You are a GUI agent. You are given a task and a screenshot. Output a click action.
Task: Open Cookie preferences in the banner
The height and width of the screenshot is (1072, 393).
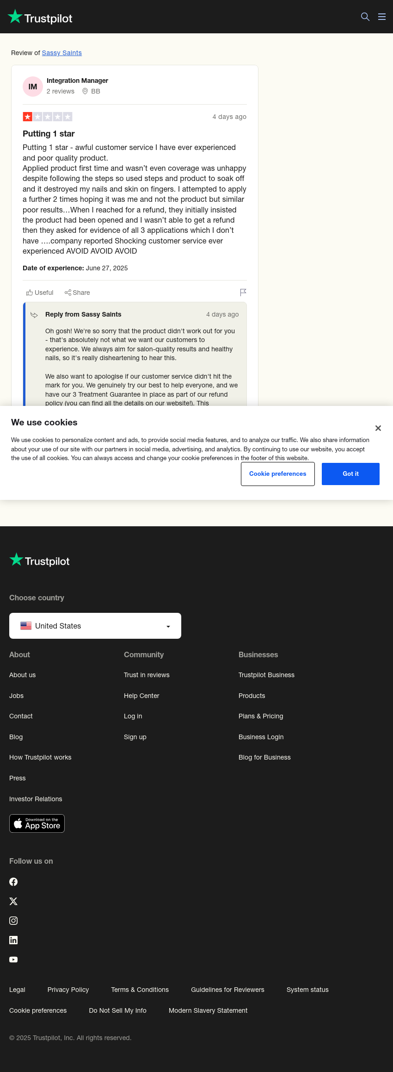pos(278,474)
